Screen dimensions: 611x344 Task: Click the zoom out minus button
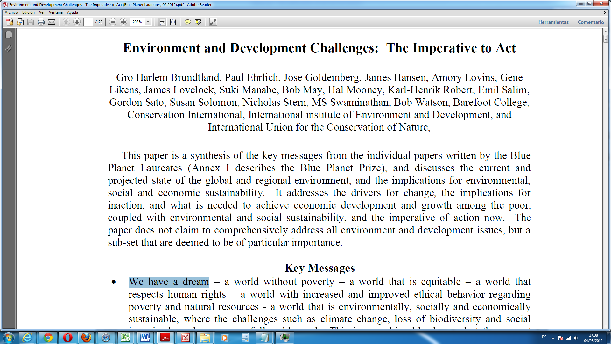[113, 22]
